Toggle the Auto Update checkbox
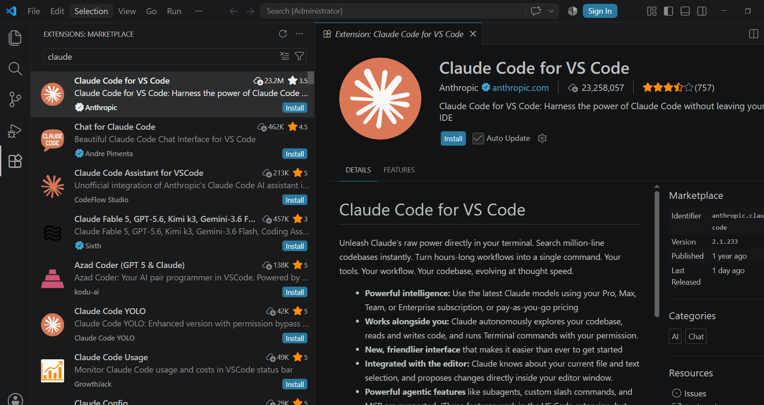The image size is (764, 405). pyautogui.click(x=478, y=138)
